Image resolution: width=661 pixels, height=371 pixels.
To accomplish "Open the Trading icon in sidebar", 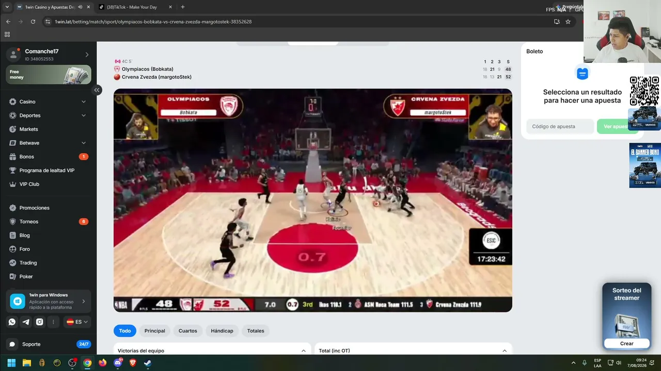I will [x=13, y=263].
